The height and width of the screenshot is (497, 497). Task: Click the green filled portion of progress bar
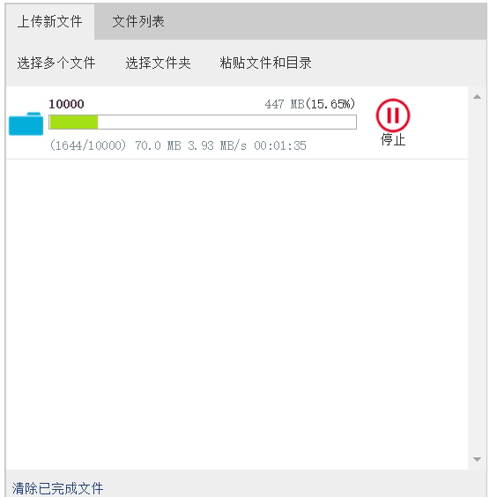[73, 122]
